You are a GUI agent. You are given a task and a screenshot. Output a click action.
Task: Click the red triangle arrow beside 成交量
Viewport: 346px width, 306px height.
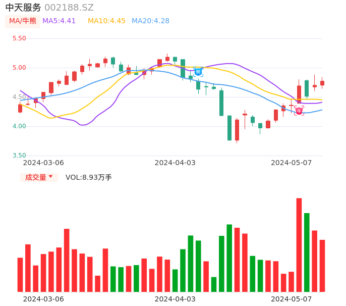pos(50,177)
